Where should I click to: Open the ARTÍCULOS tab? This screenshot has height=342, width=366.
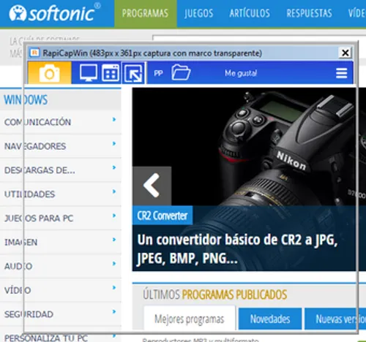[250, 13]
